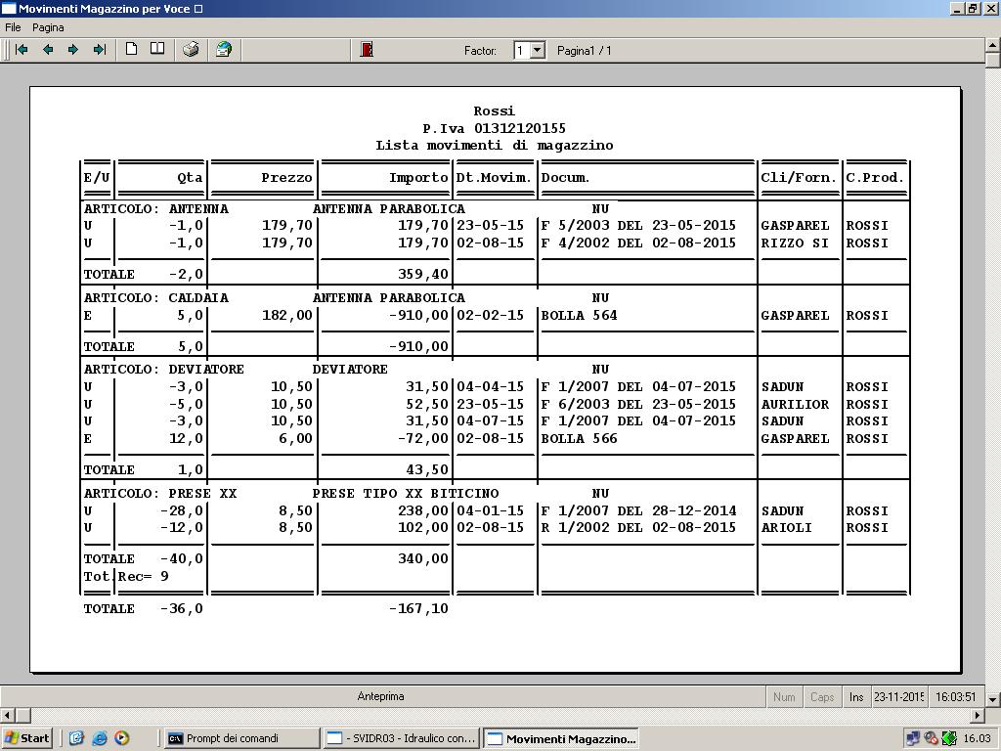1001x751 pixels.
Task: Click the horizontal scrollbar left arrow
Action: click(x=7, y=715)
